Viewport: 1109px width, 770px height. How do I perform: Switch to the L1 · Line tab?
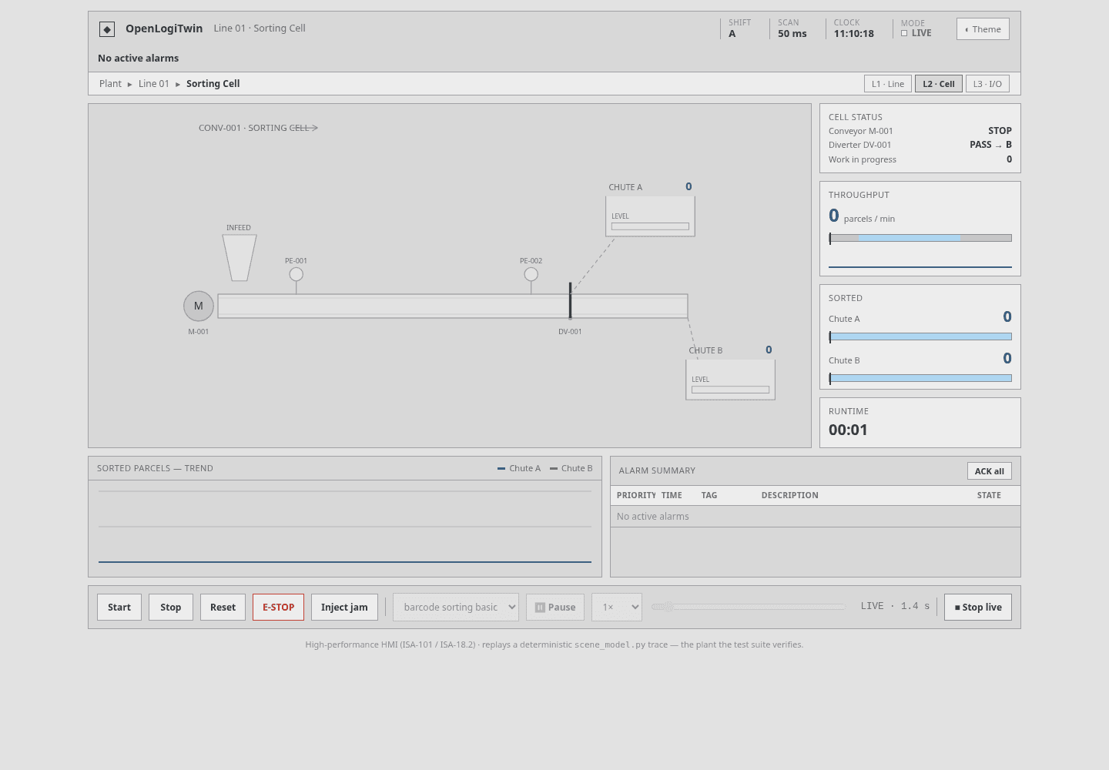click(888, 84)
